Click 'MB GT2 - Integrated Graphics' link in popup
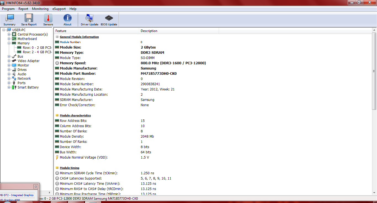 click(x=17, y=195)
